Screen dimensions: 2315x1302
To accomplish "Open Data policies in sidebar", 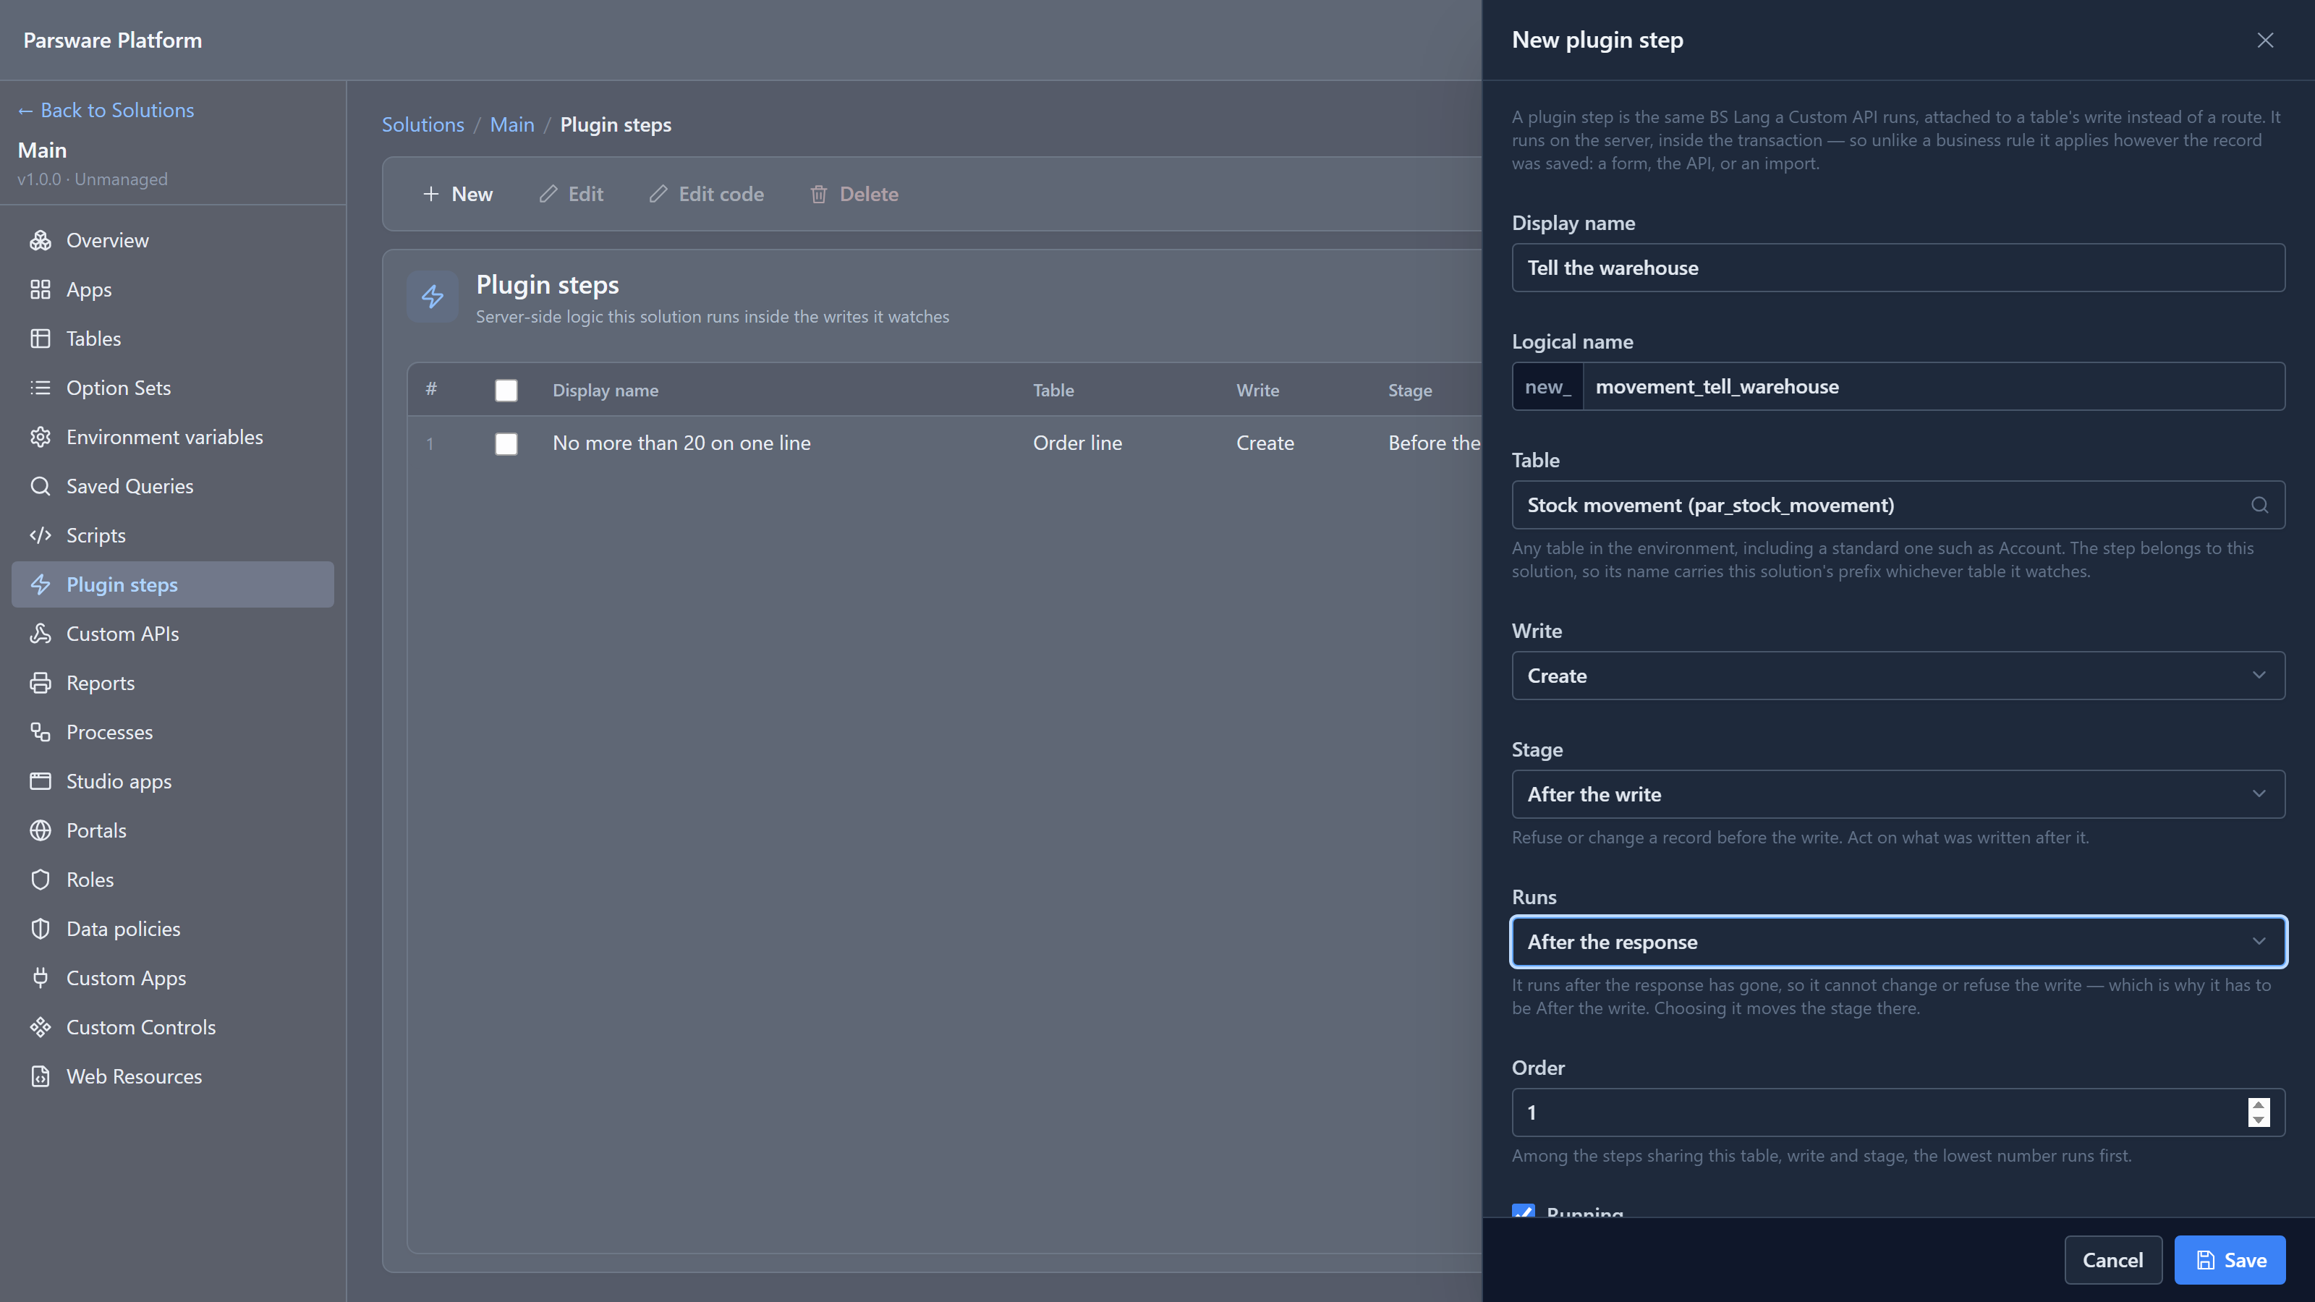I will pos(173,929).
